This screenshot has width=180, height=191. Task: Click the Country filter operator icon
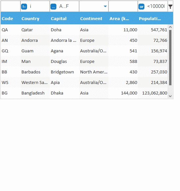(24, 7)
